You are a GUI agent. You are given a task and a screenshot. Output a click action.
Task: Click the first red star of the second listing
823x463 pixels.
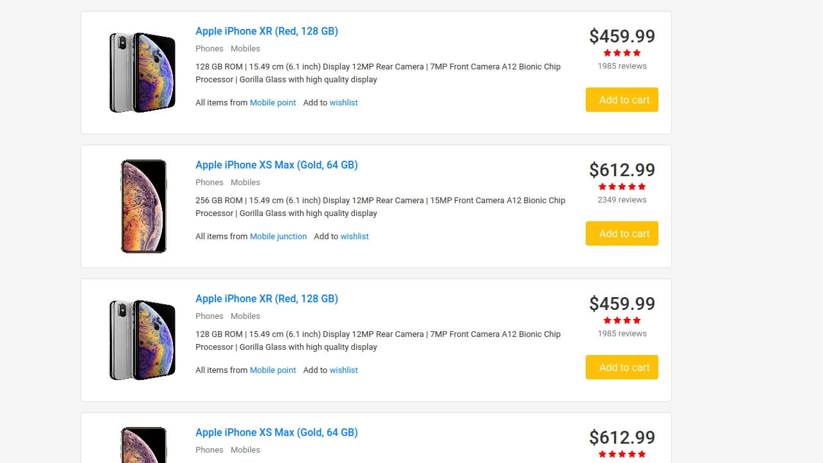[601, 186]
